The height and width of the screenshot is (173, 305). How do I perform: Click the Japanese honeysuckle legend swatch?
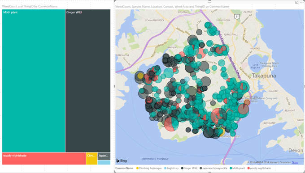pyautogui.click(x=201, y=168)
